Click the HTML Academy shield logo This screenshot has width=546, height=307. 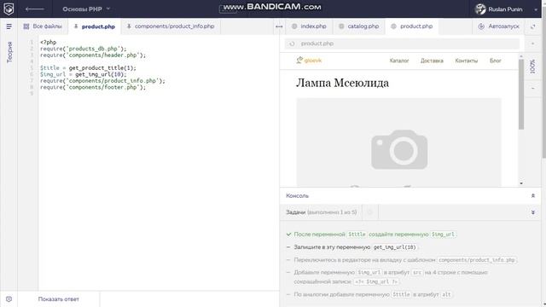pyautogui.click(x=9, y=9)
